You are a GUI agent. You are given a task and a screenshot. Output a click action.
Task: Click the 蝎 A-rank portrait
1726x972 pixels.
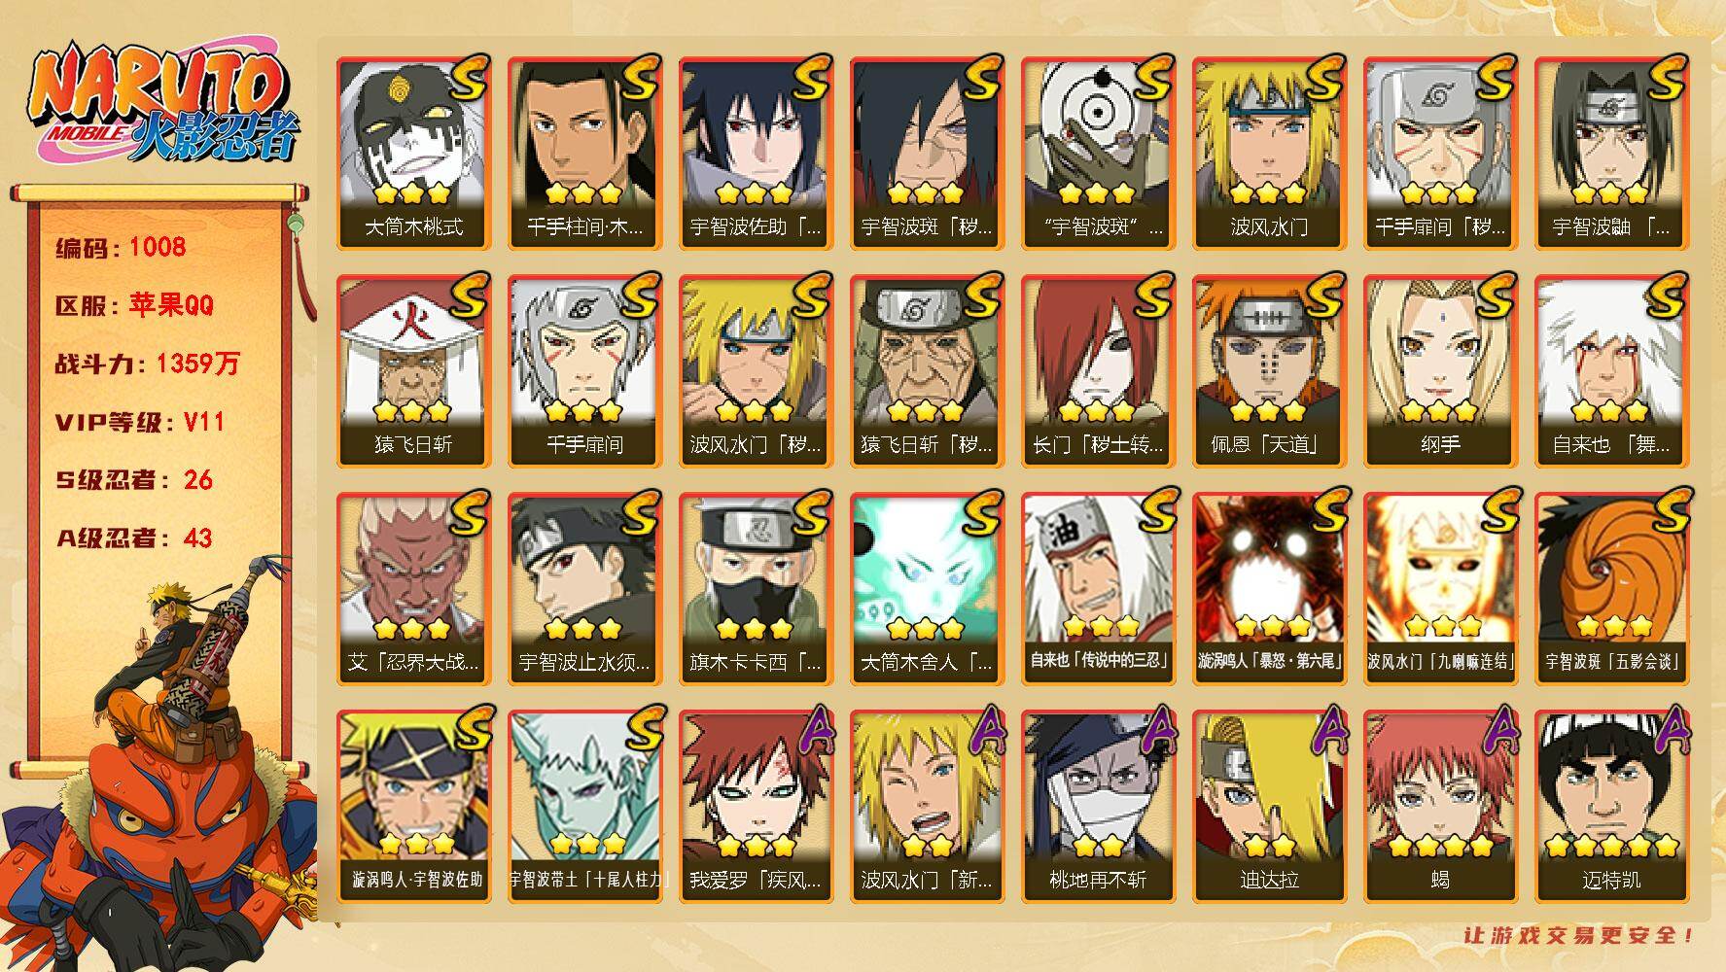(1440, 806)
